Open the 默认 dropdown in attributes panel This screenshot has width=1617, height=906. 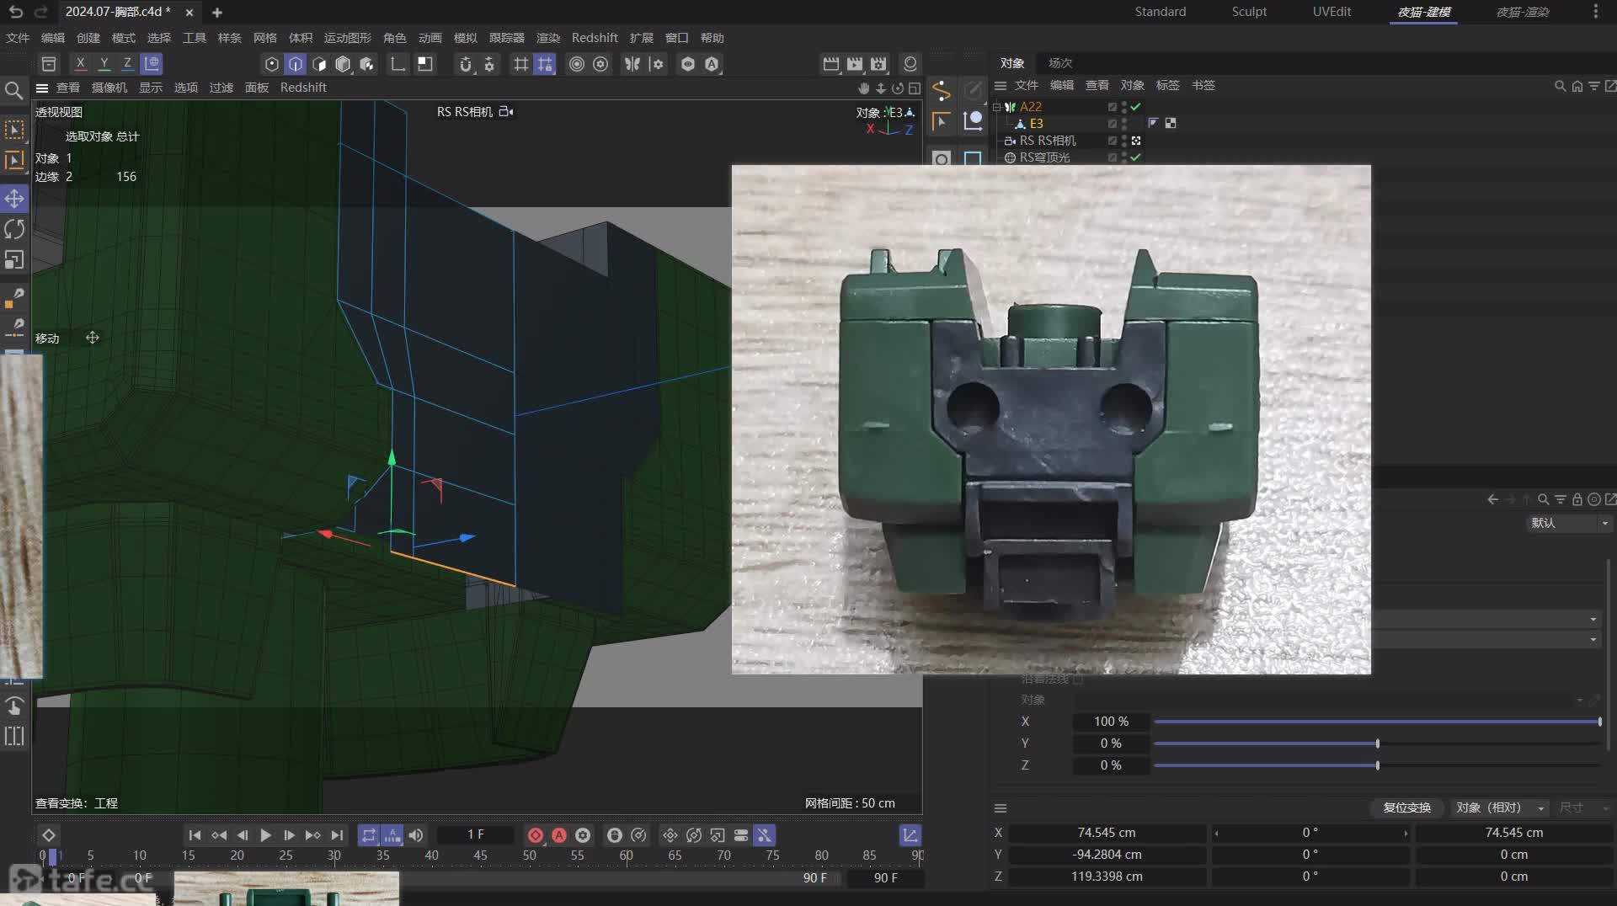(1570, 523)
